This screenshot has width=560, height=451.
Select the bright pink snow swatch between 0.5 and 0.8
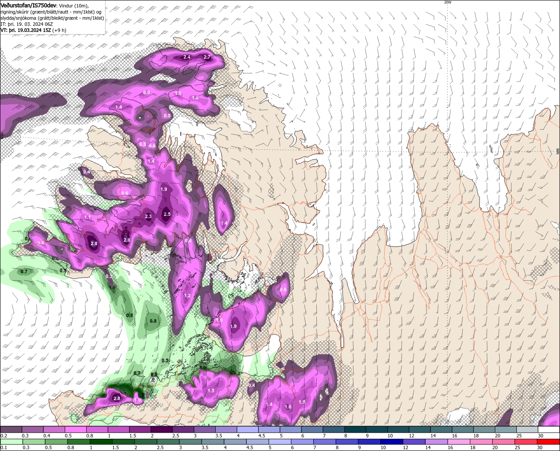click(x=76, y=430)
